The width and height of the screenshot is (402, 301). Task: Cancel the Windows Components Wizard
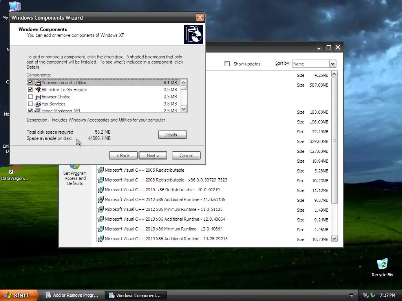click(186, 155)
